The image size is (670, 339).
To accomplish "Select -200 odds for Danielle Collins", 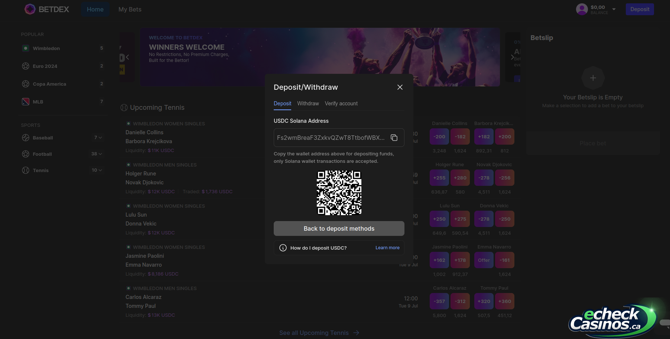I will 439,137.
